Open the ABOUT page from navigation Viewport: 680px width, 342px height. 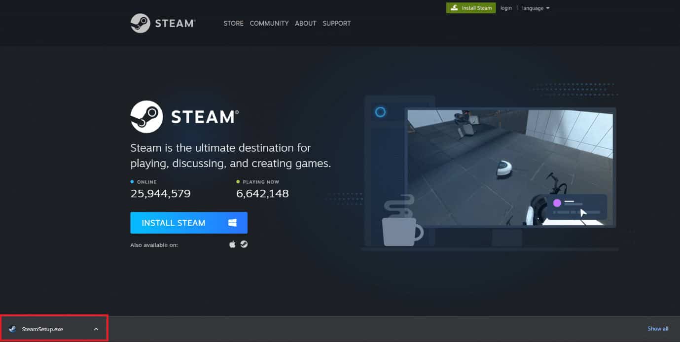[x=305, y=23]
